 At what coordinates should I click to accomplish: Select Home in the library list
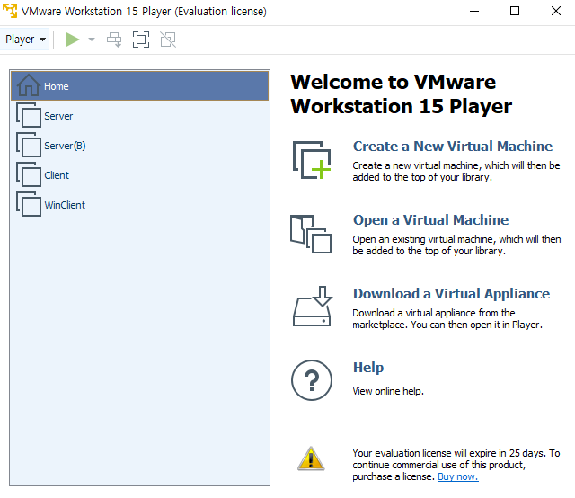point(140,86)
